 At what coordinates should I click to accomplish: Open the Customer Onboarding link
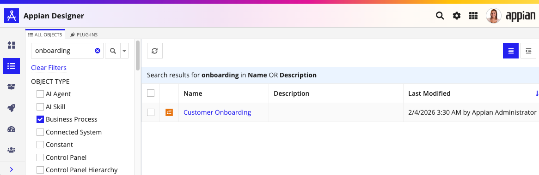tap(217, 112)
